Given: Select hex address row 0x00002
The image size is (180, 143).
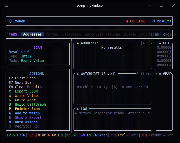Looking at the screenshot, I should [164, 56].
